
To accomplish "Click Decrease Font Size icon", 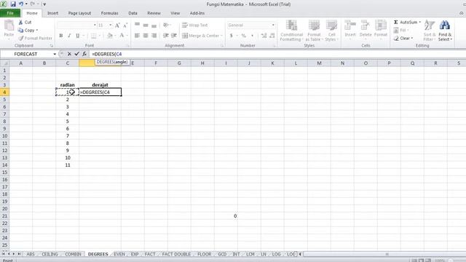I will tap(125, 25).
